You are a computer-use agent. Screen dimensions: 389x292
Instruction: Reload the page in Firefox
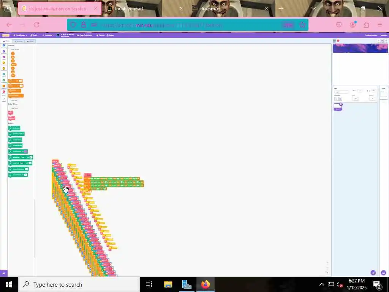[36, 25]
